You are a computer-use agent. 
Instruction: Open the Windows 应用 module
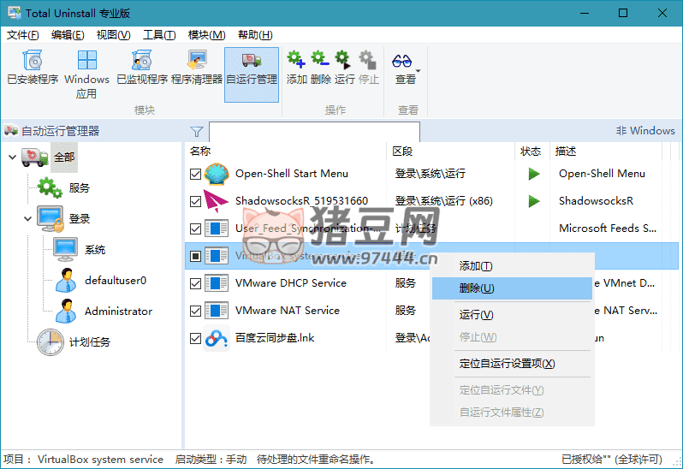tap(86, 74)
